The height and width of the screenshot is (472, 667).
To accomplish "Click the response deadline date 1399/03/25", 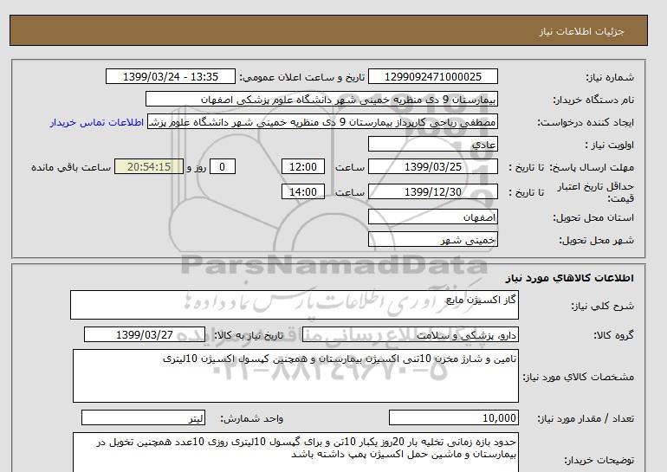I will tap(432, 166).
